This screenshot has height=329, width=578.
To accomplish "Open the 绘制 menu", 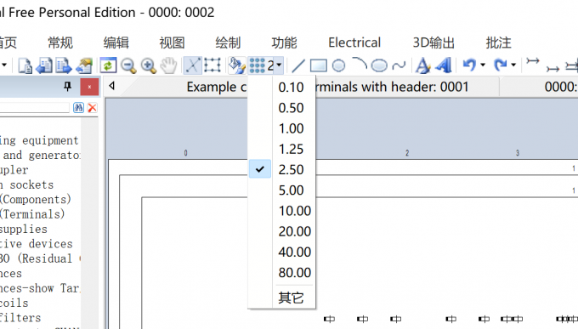I will (x=228, y=43).
